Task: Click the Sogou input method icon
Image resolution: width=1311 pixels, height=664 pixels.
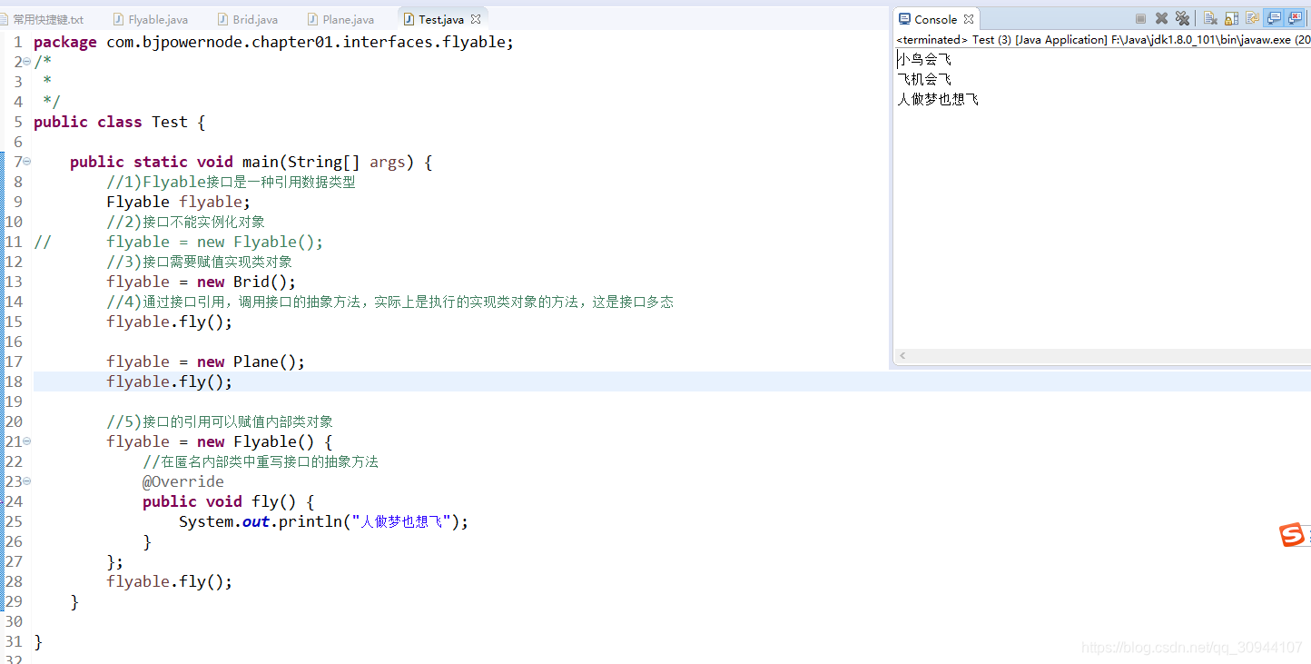Action: [1292, 536]
